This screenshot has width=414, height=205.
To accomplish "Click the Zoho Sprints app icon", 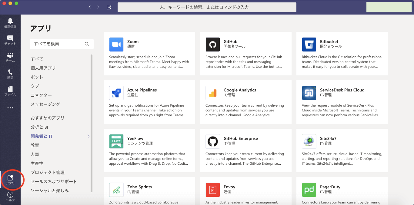I will pyautogui.click(x=116, y=190).
